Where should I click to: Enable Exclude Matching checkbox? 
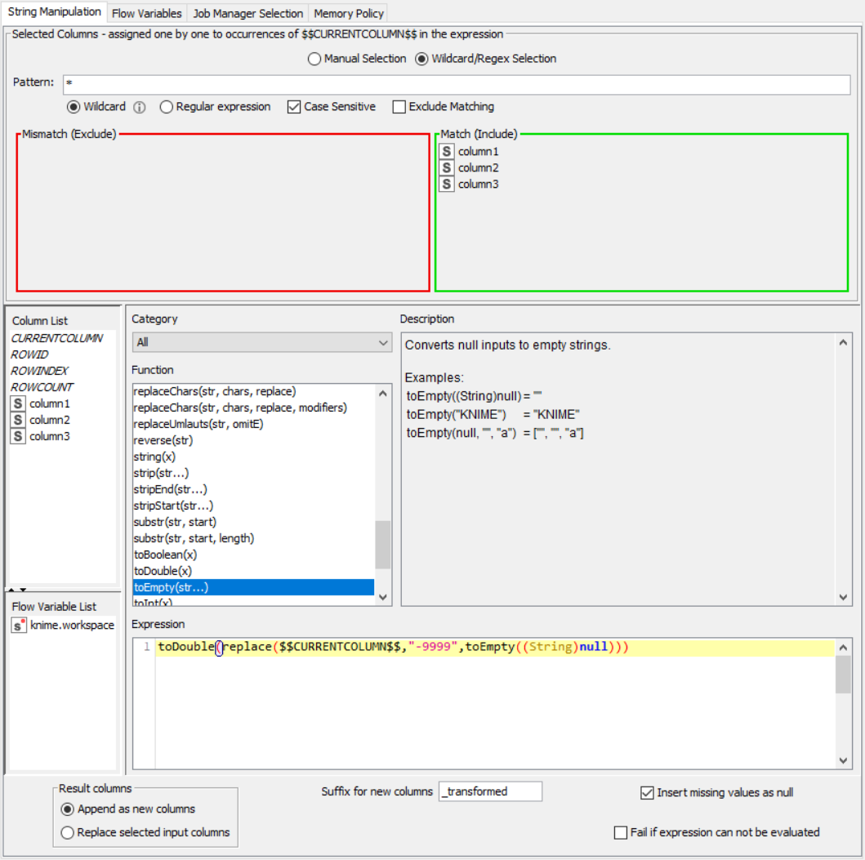click(x=399, y=107)
